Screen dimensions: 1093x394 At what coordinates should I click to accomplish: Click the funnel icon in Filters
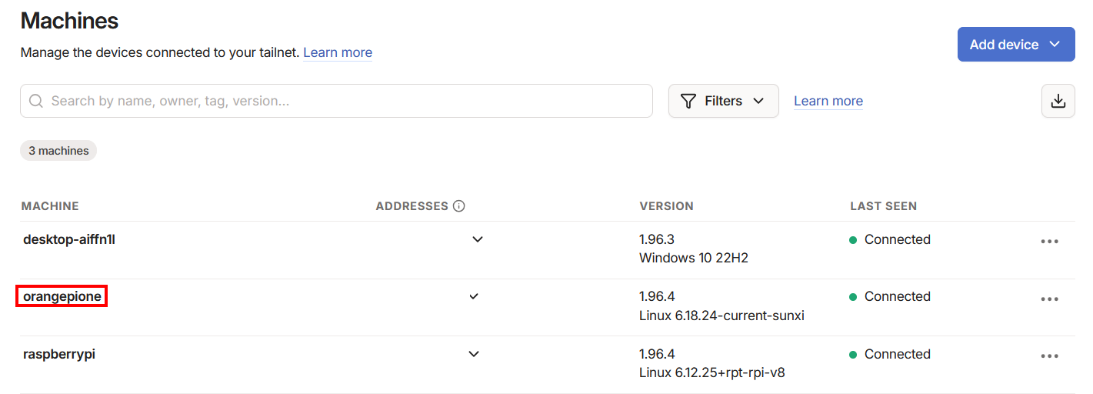click(x=688, y=101)
